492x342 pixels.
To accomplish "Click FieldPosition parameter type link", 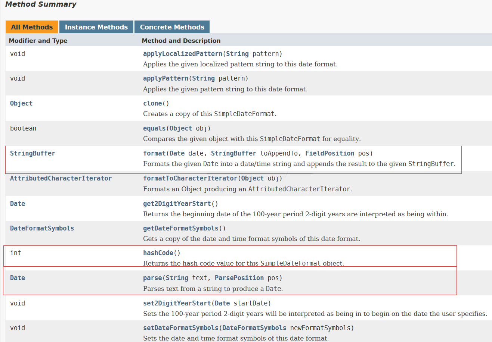I will [329, 153].
